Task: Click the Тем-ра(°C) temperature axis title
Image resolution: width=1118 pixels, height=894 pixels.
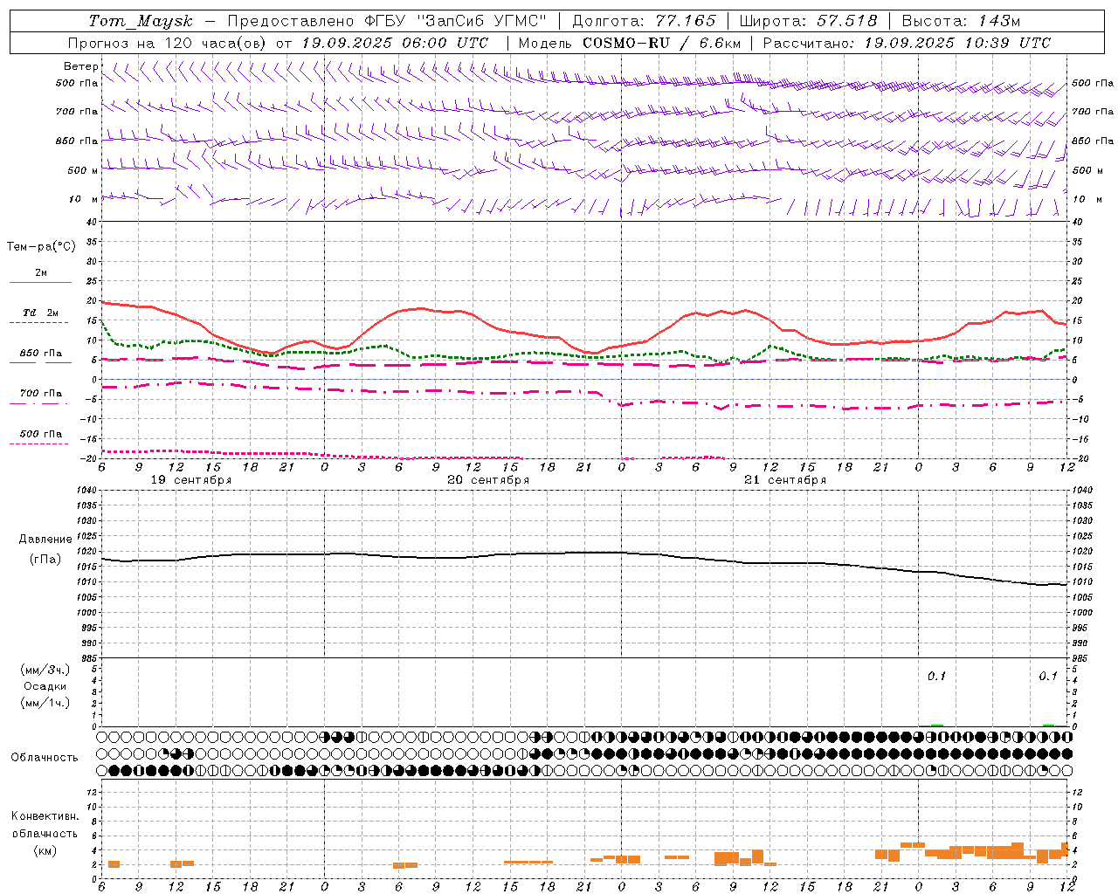Action: pos(41,246)
